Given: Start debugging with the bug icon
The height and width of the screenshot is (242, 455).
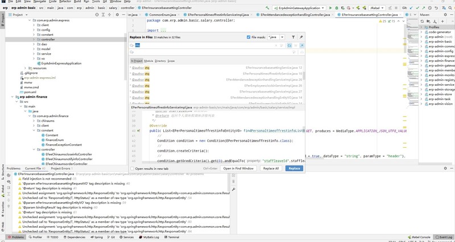Looking at the screenshot, I should tap(337, 8).
